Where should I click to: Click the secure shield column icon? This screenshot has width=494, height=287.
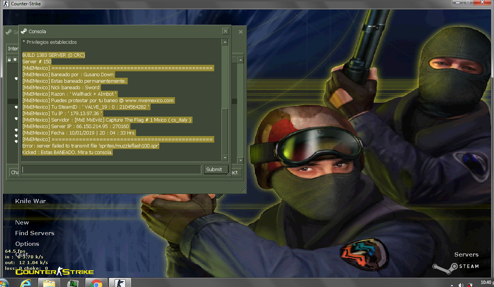(x=15, y=60)
